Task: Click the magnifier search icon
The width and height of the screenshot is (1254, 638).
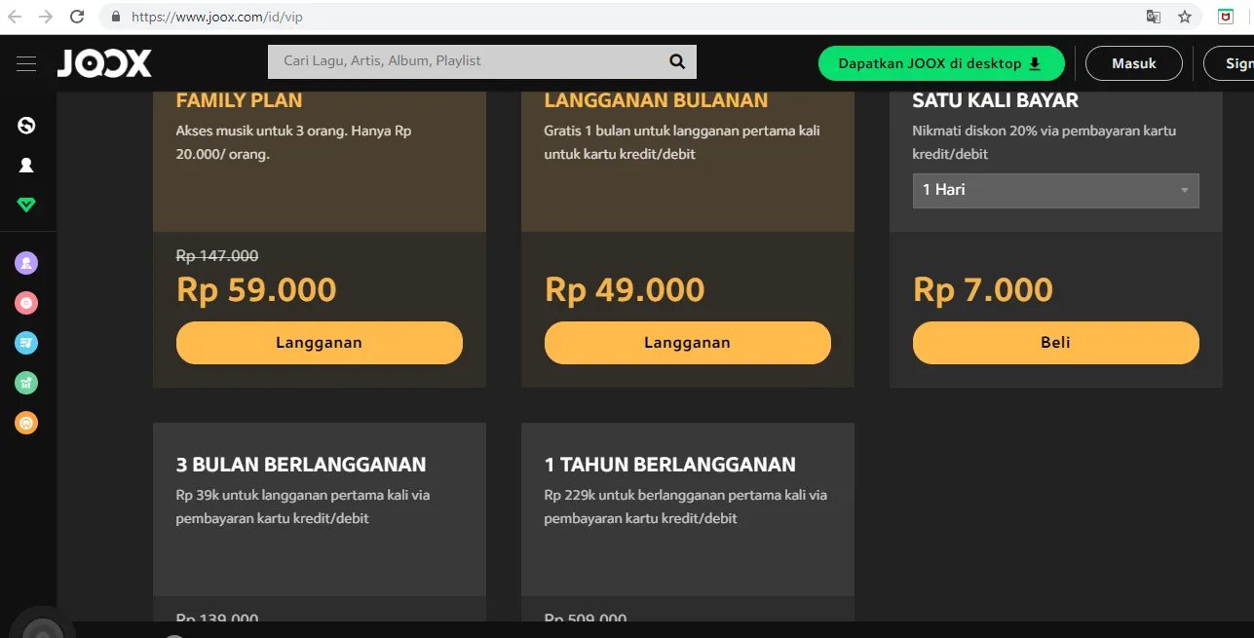Action: [x=677, y=61]
